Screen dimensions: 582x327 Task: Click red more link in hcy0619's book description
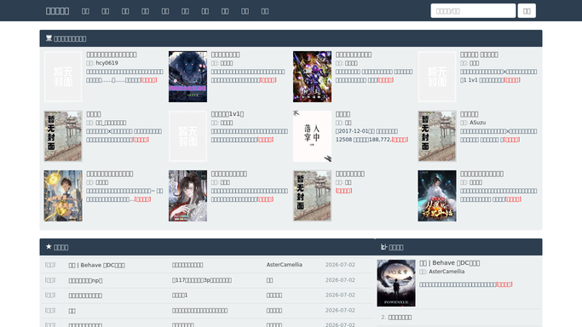[148, 80]
